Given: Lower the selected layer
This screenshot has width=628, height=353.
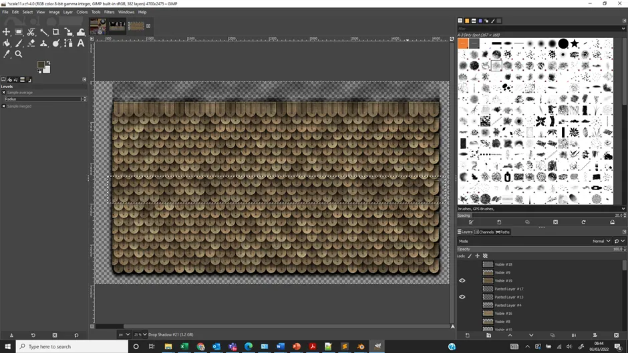Looking at the screenshot, I should 531,335.
